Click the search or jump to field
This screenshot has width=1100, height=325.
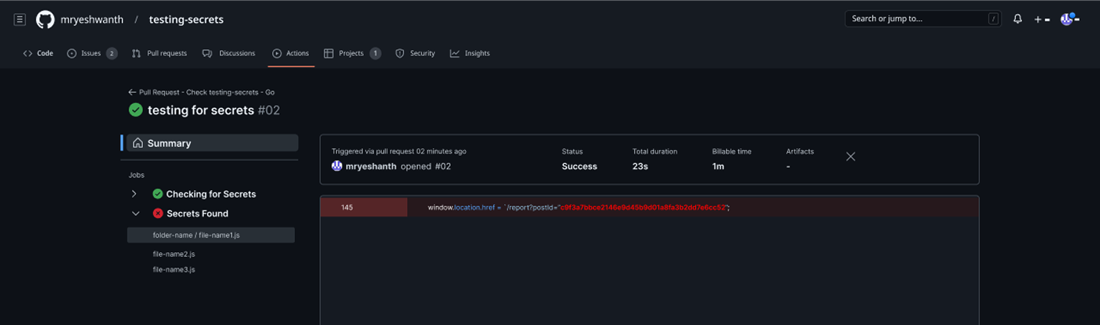click(x=923, y=19)
